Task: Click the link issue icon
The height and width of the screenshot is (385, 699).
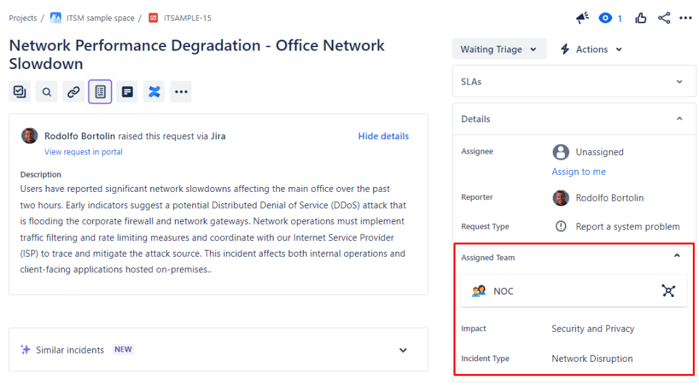Action: pyautogui.click(x=73, y=91)
